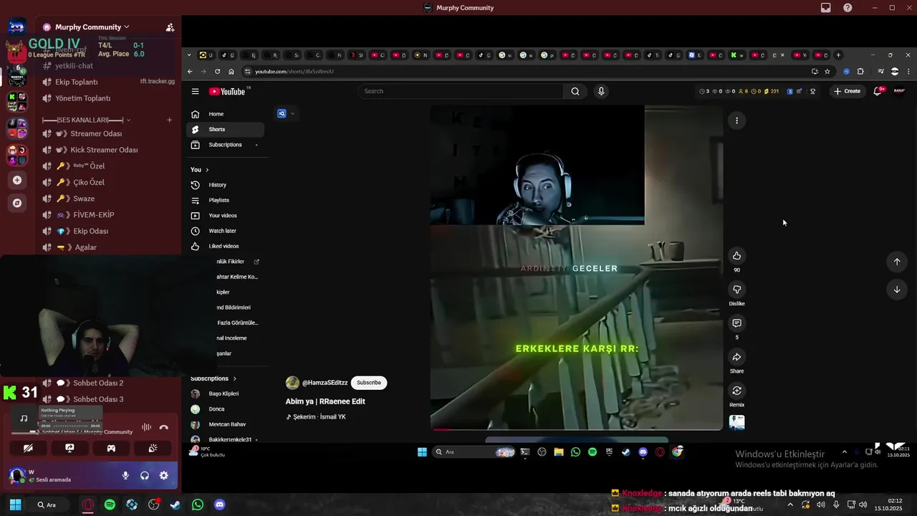Subscribe to @HamzaSEditzz
Viewport: 917px width, 516px height.
pyautogui.click(x=369, y=383)
